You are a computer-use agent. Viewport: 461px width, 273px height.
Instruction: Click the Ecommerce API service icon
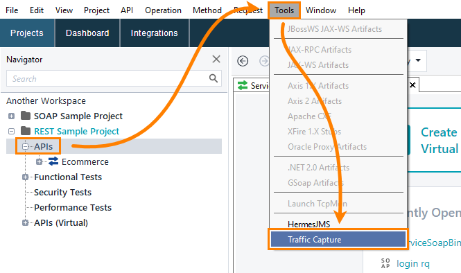53,161
